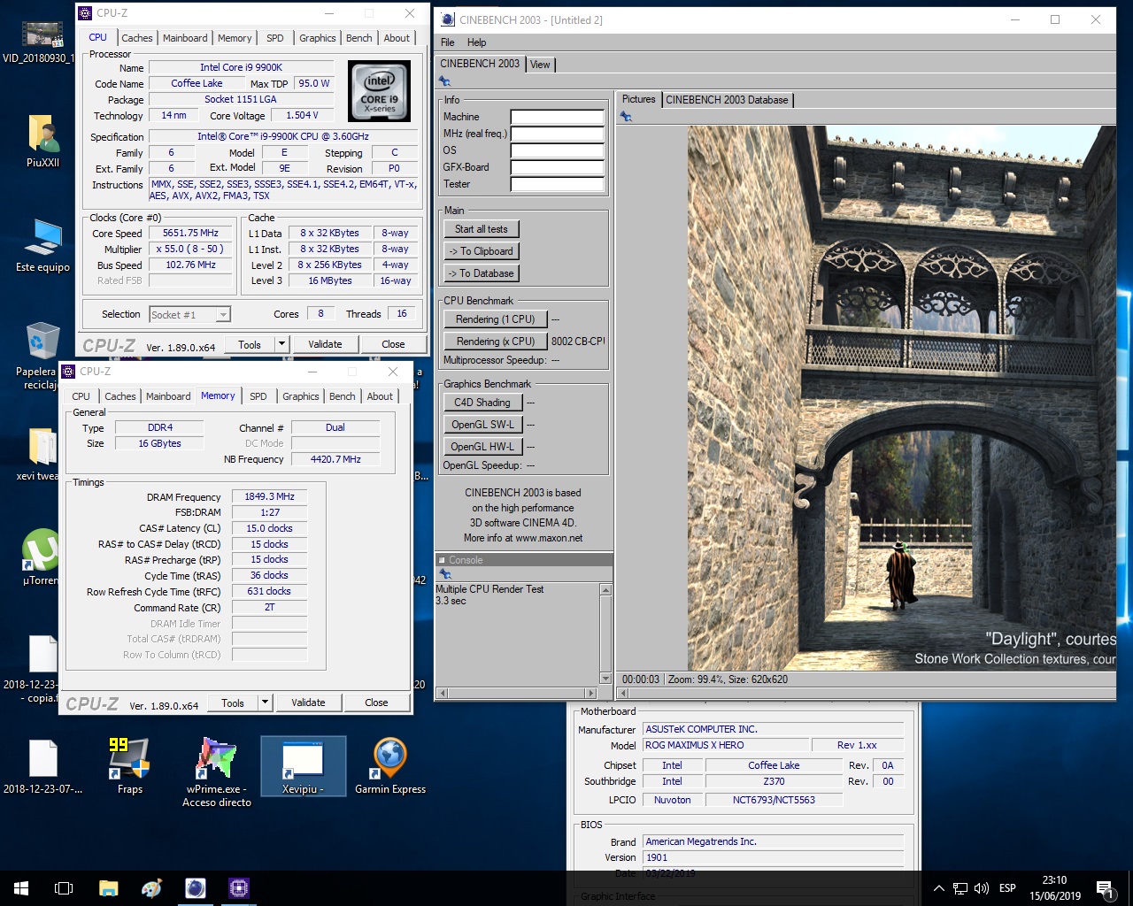Click the Tester input field
The image size is (1133, 906).
coord(558,184)
